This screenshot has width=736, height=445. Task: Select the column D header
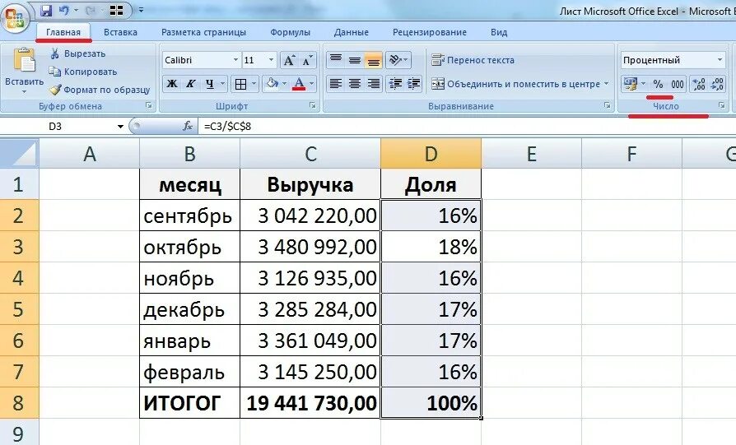coord(431,153)
